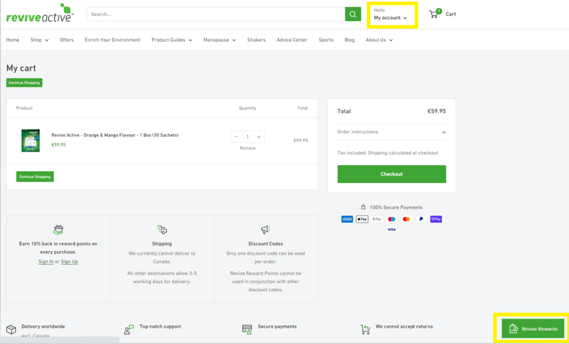Click the Revive Active logo
Viewport: 569px width, 344px height.
(x=41, y=13)
